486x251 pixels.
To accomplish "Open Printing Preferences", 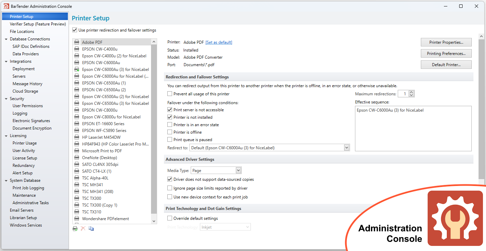I will [446, 54].
